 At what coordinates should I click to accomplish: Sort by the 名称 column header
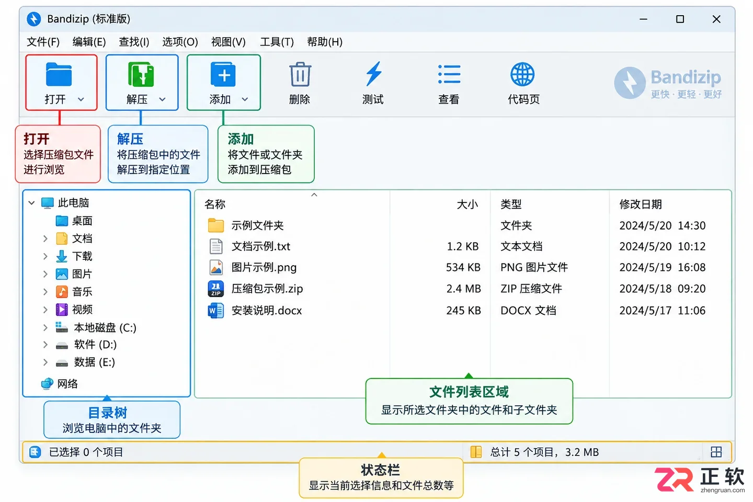pos(215,204)
